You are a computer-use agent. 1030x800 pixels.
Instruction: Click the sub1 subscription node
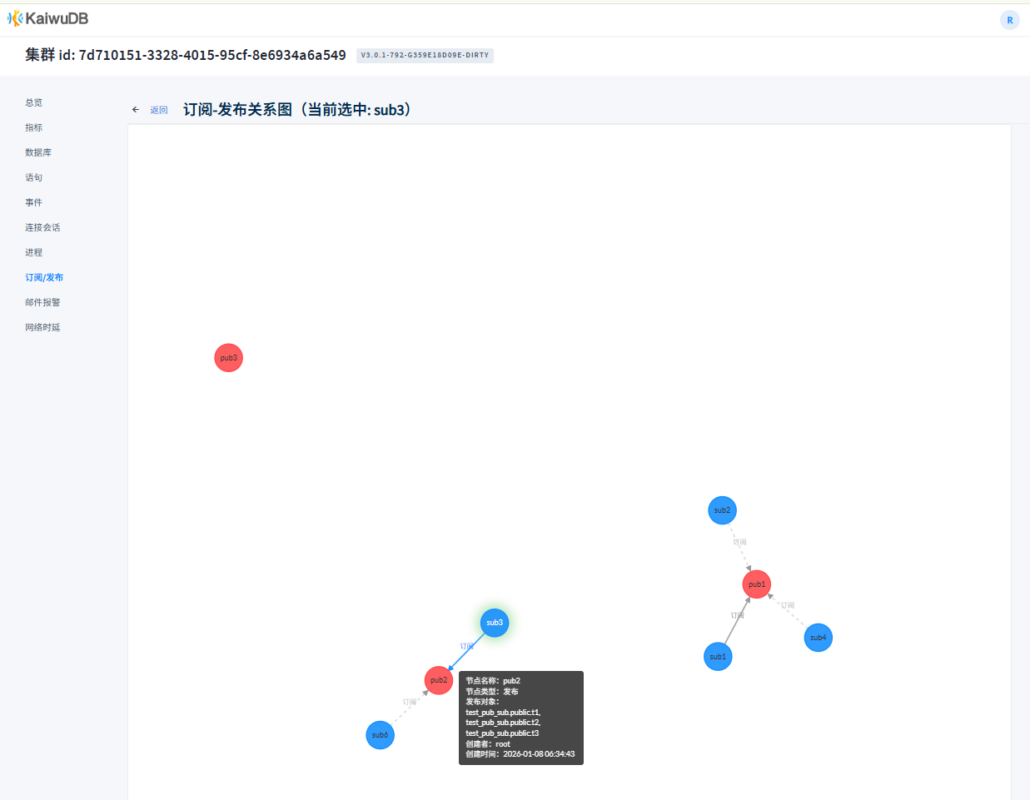coord(718,657)
